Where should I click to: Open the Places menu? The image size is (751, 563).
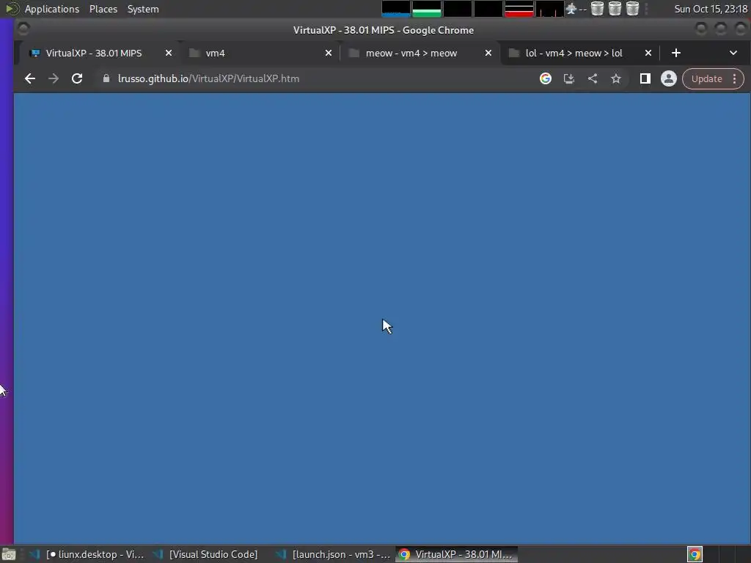pyautogui.click(x=103, y=9)
